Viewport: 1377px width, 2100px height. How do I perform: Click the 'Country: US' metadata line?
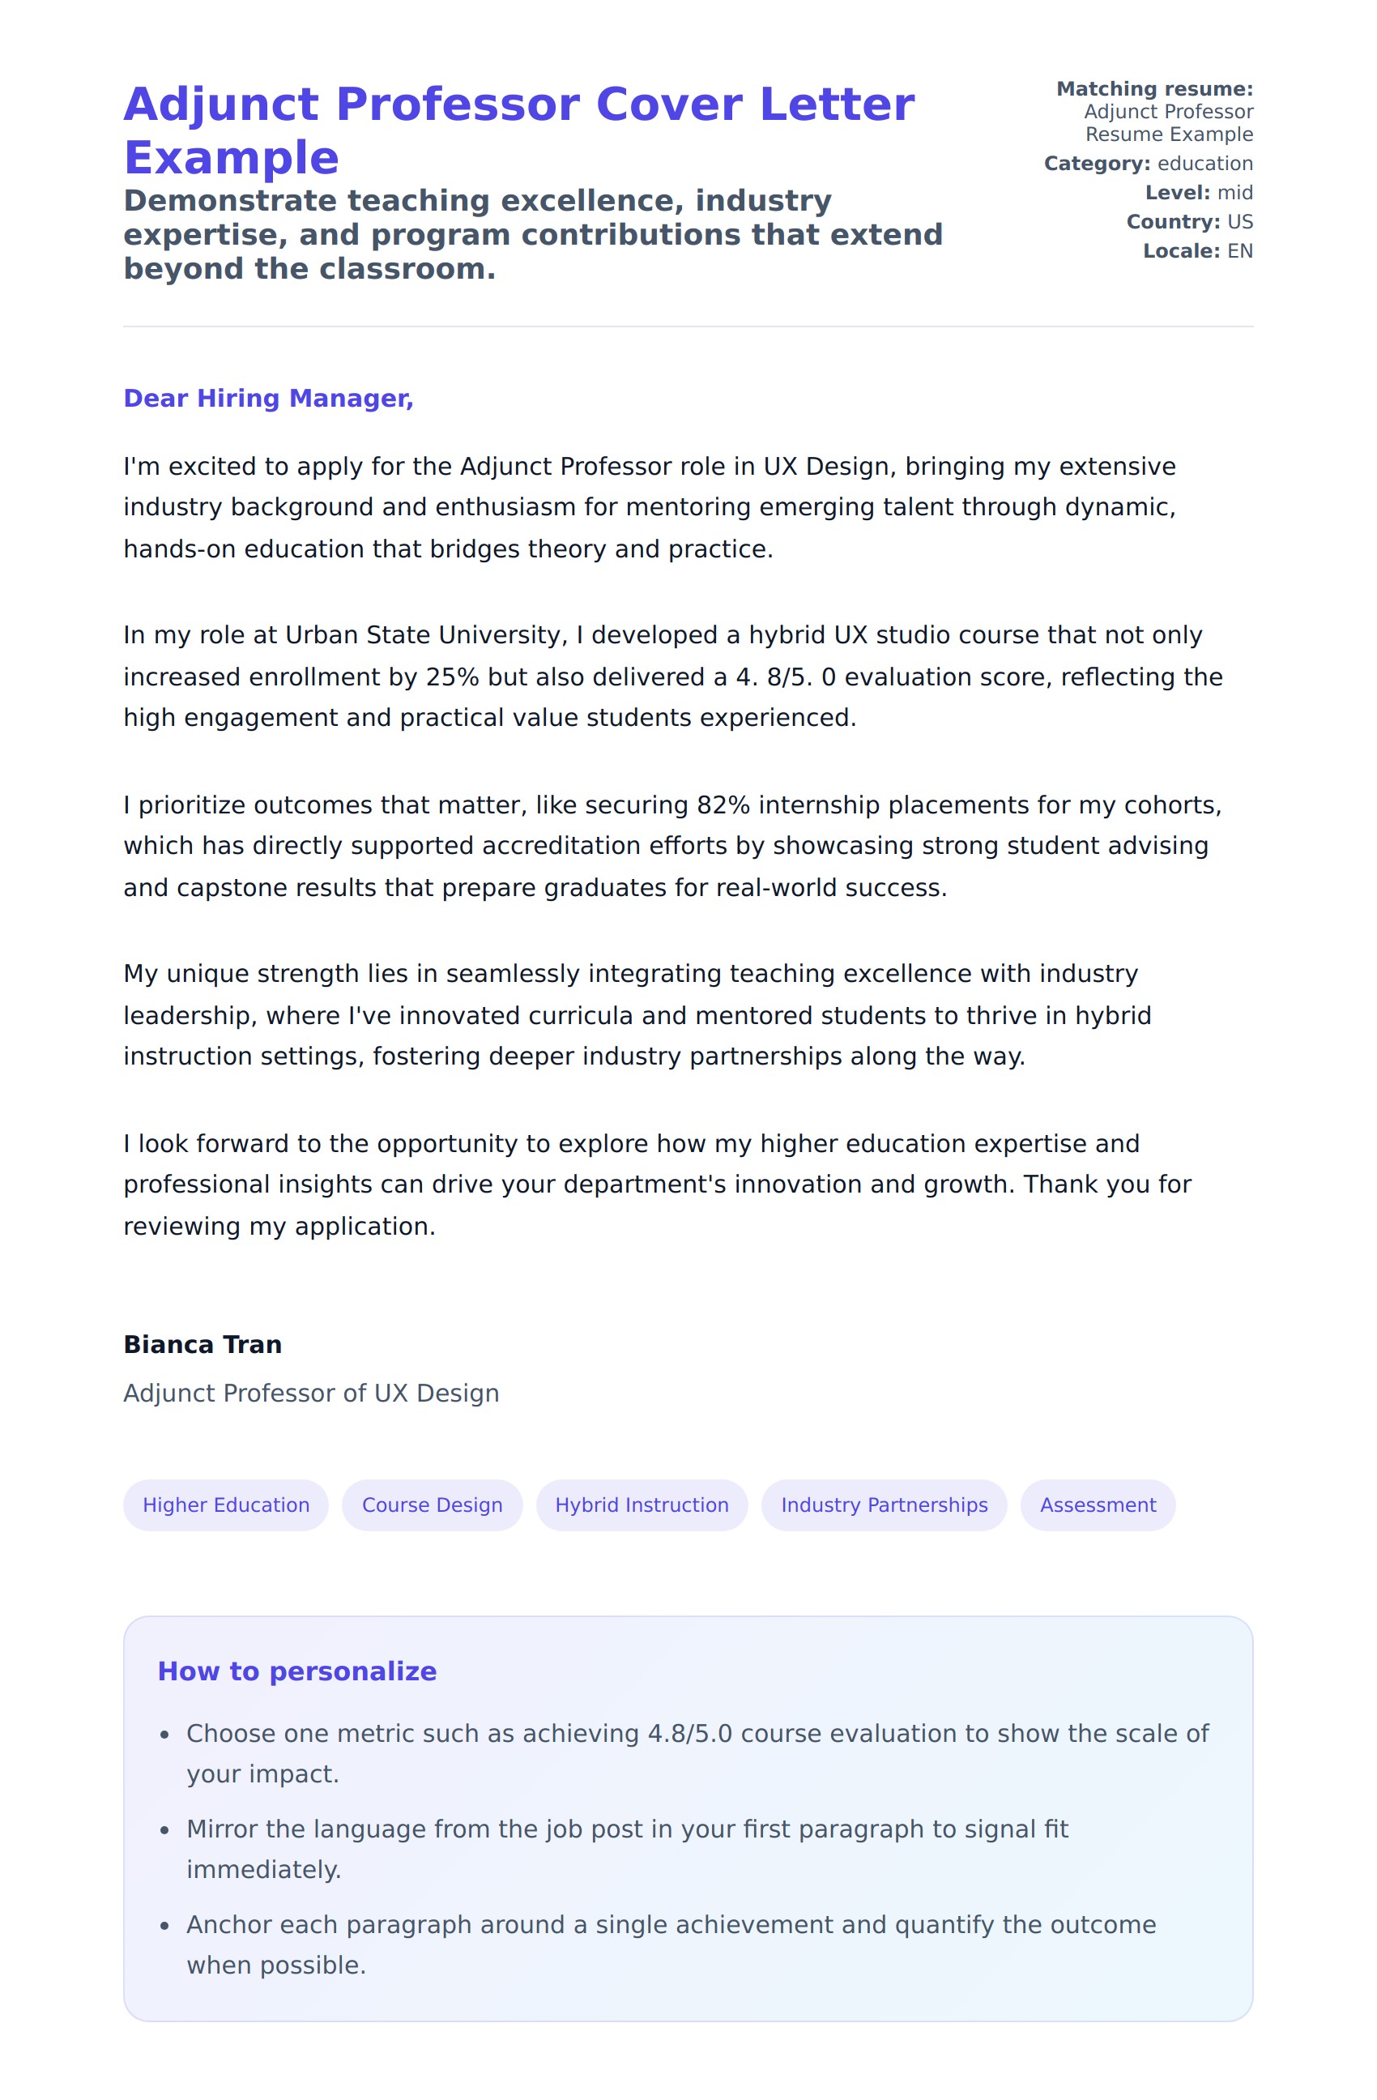[1189, 221]
